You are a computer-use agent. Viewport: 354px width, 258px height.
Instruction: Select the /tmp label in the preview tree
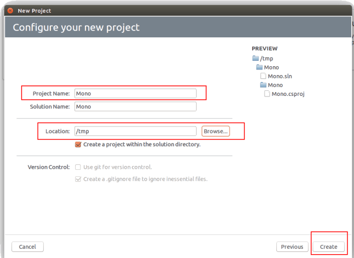point(267,59)
